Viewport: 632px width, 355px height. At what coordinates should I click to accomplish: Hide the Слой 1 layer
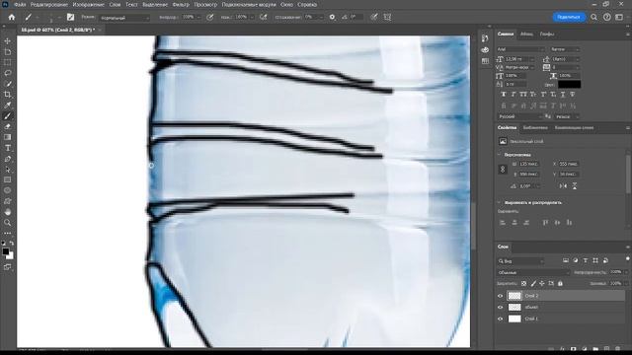(x=501, y=319)
